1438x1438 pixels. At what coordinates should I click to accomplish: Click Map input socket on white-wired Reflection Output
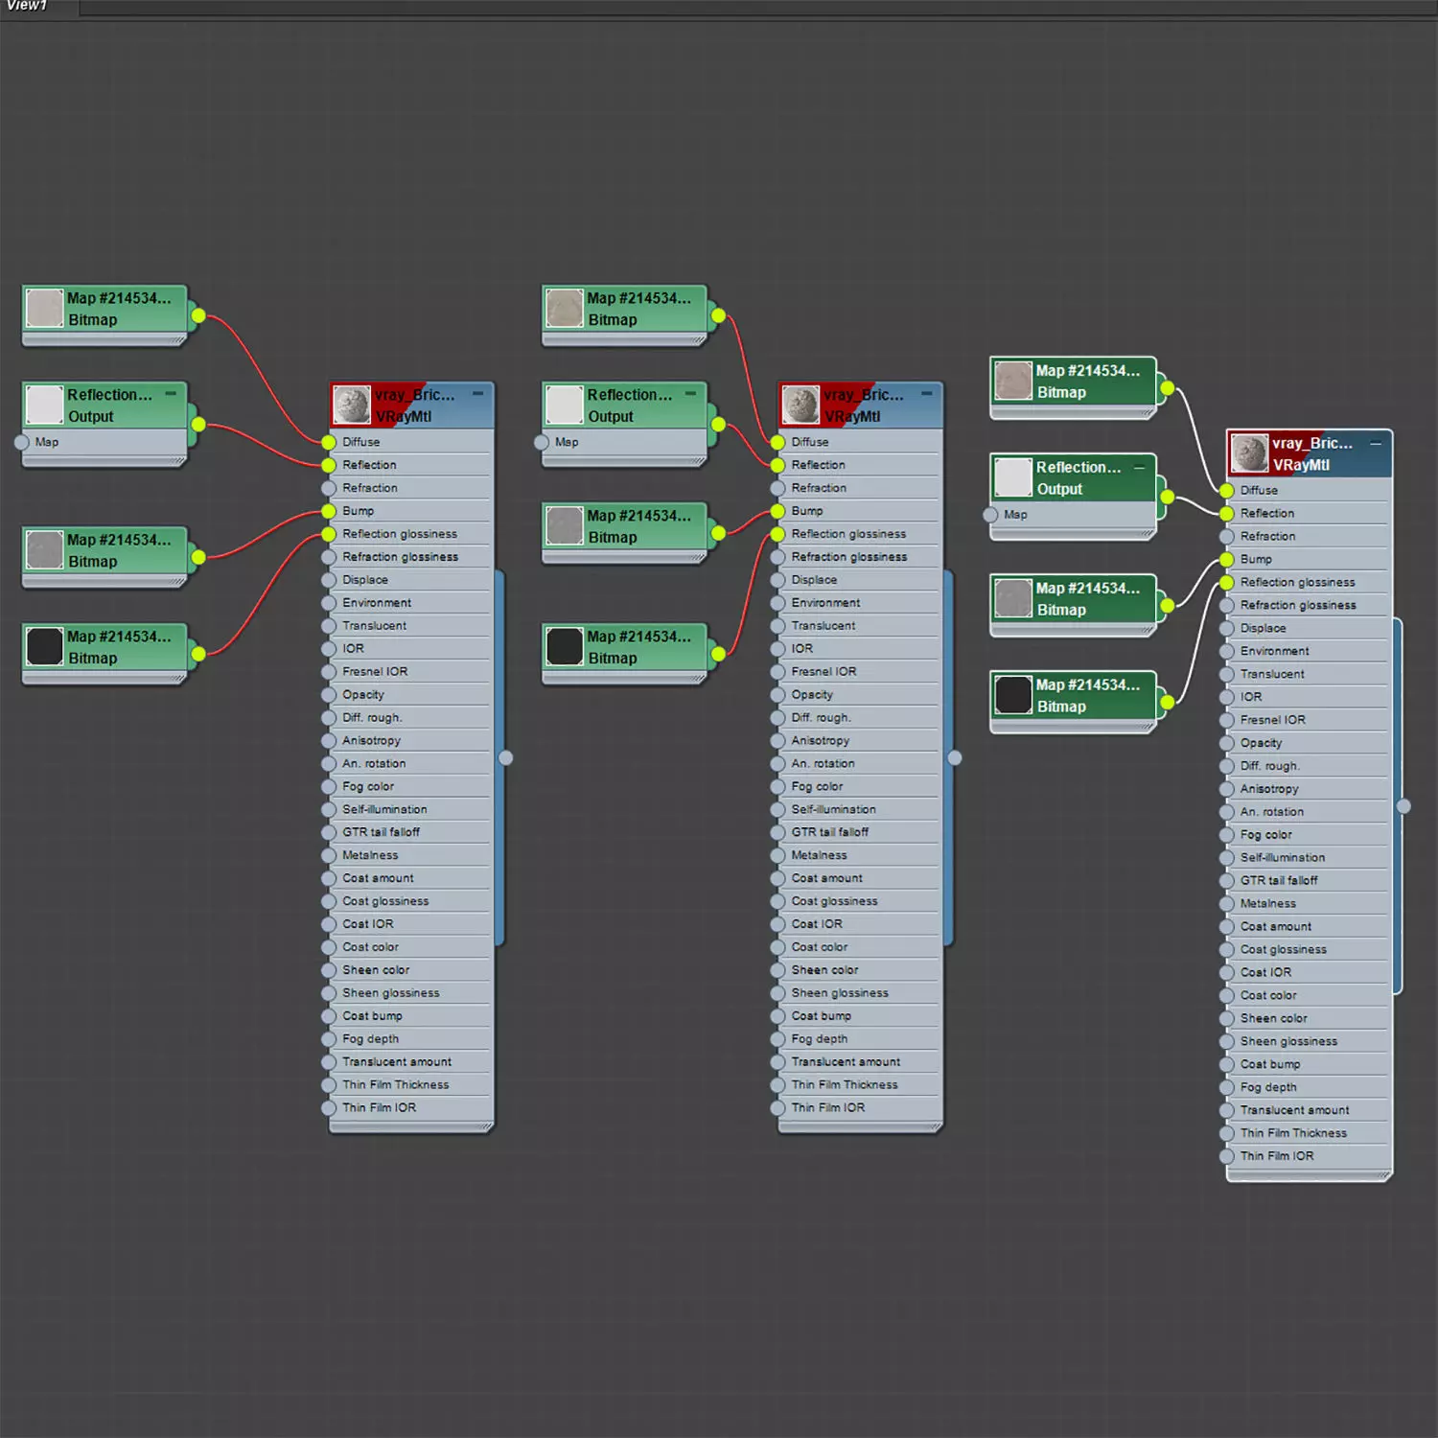(990, 515)
